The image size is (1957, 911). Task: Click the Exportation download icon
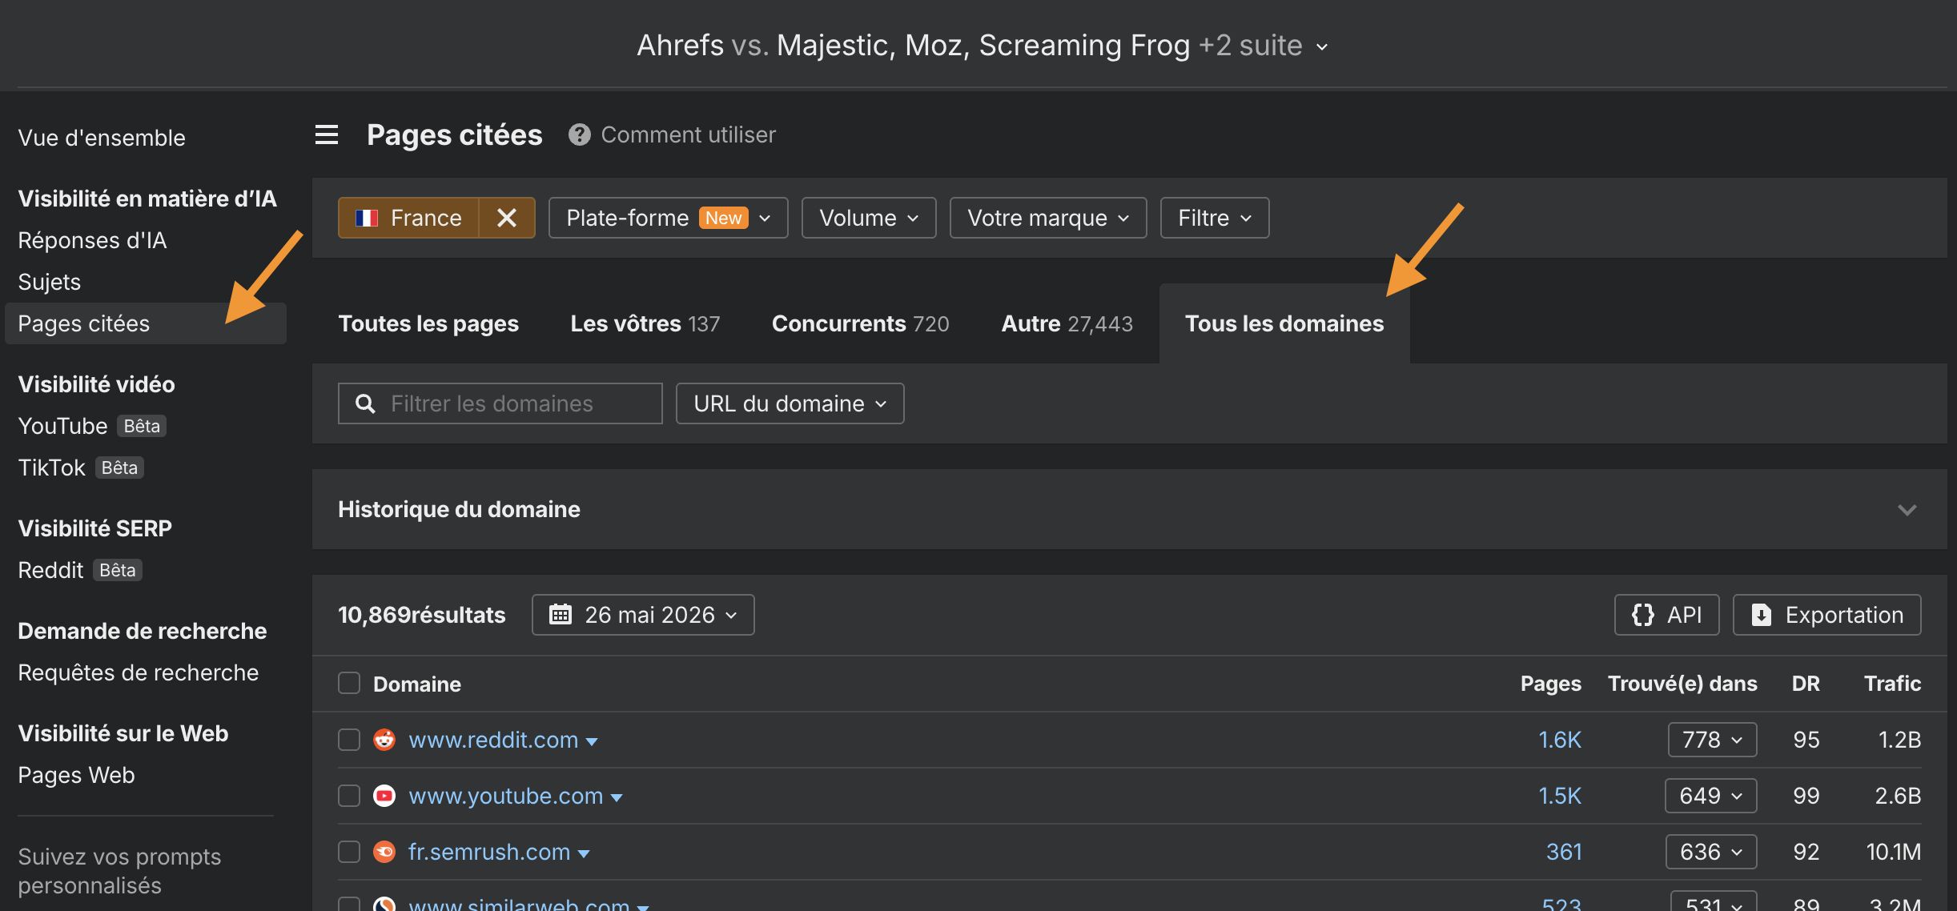coord(1762,615)
